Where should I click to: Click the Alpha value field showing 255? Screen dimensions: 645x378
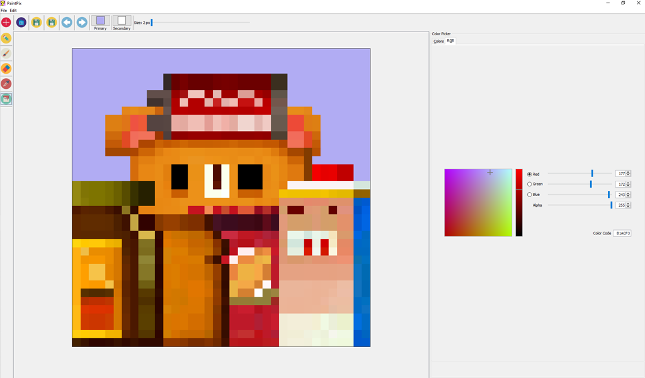[620, 205]
